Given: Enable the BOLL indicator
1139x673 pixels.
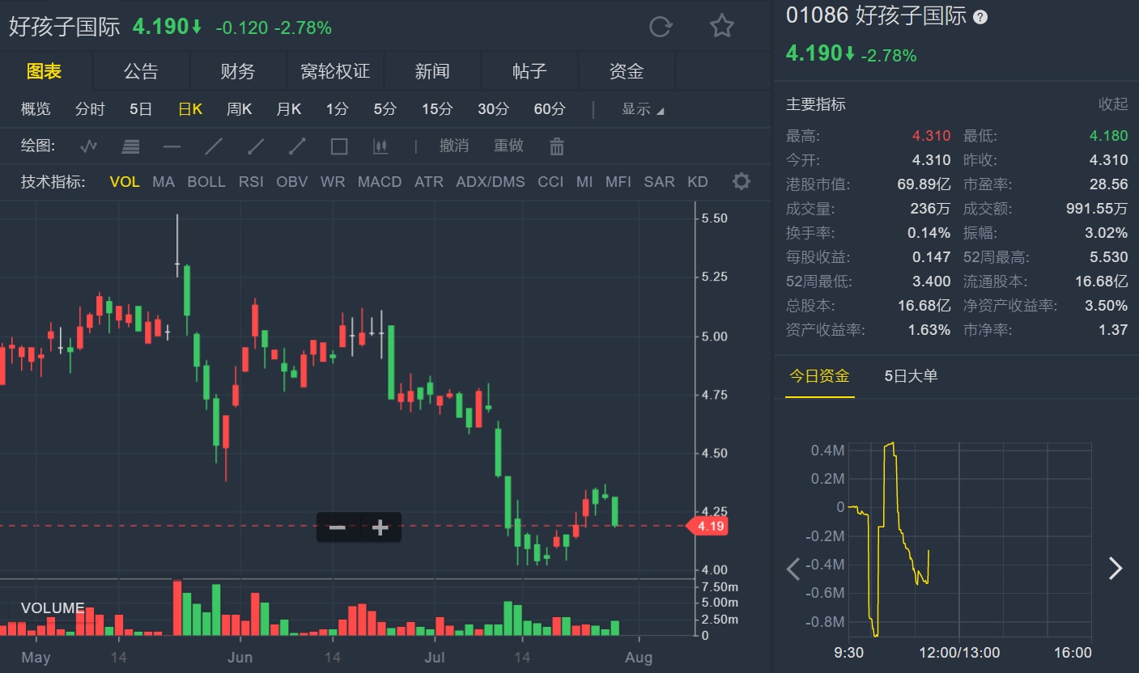Looking at the screenshot, I should click(206, 182).
